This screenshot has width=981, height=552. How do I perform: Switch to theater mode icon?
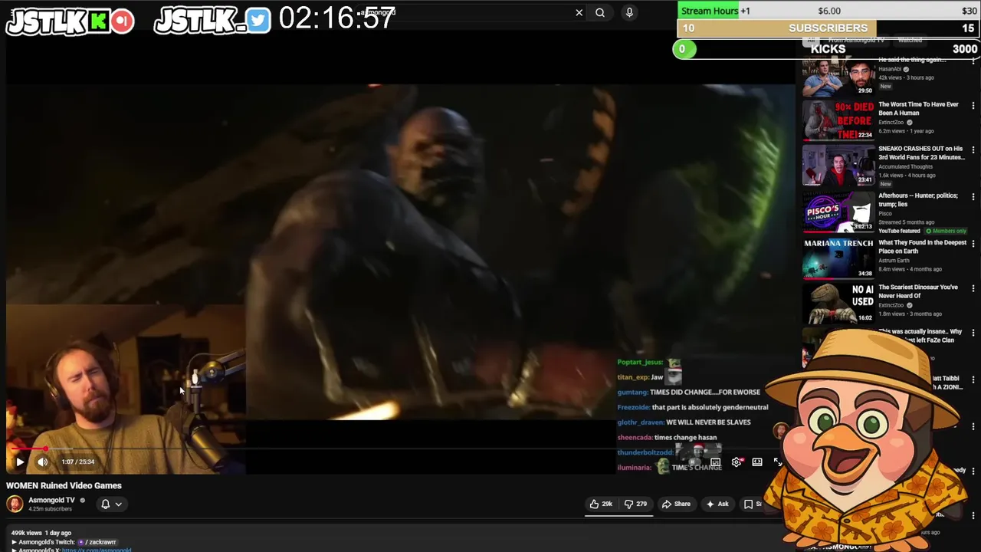[x=757, y=462]
